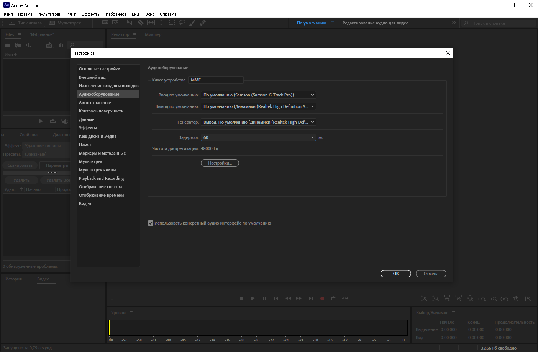Click the Record button in transport controls
The image size is (538, 352).
point(322,298)
